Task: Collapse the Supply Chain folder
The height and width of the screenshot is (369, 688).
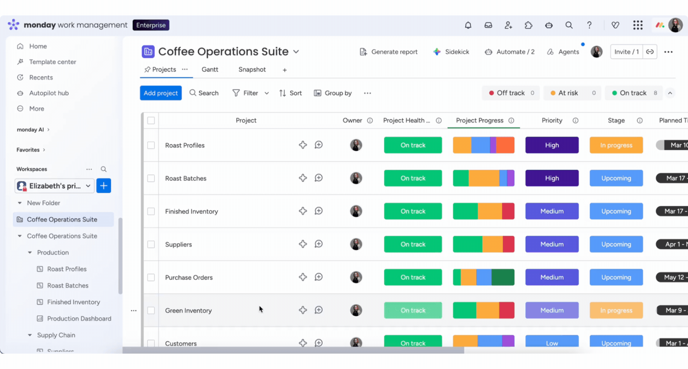Action: point(30,335)
